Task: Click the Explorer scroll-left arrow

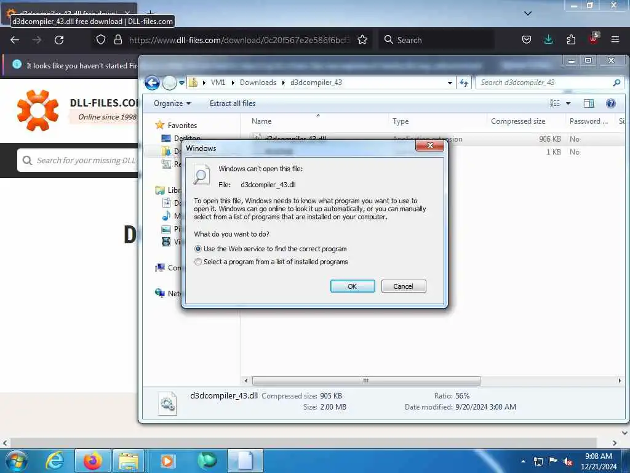Action: coord(246,381)
